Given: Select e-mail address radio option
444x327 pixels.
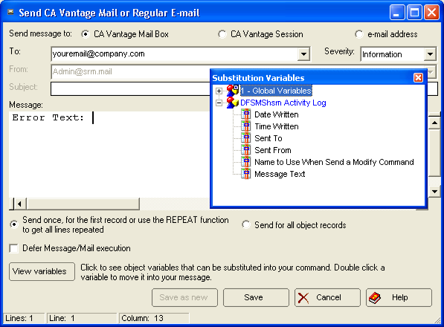Looking at the screenshot, I should coord(358,34).
